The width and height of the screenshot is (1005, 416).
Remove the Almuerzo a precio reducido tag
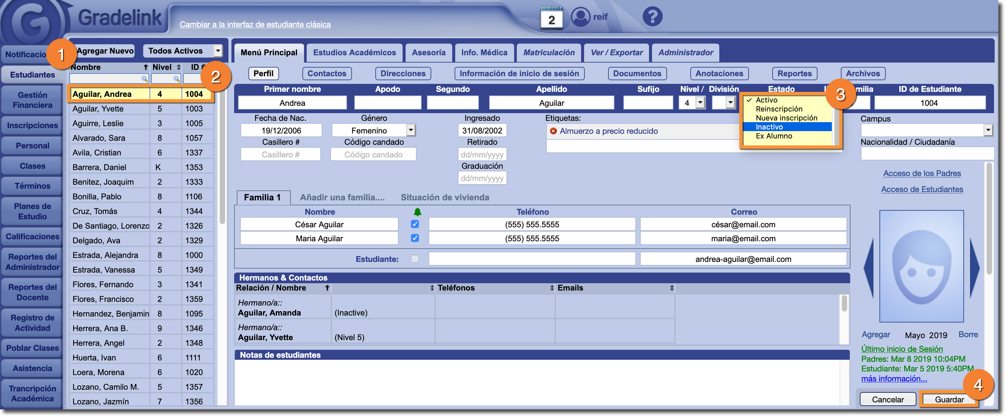coord(553,131)
